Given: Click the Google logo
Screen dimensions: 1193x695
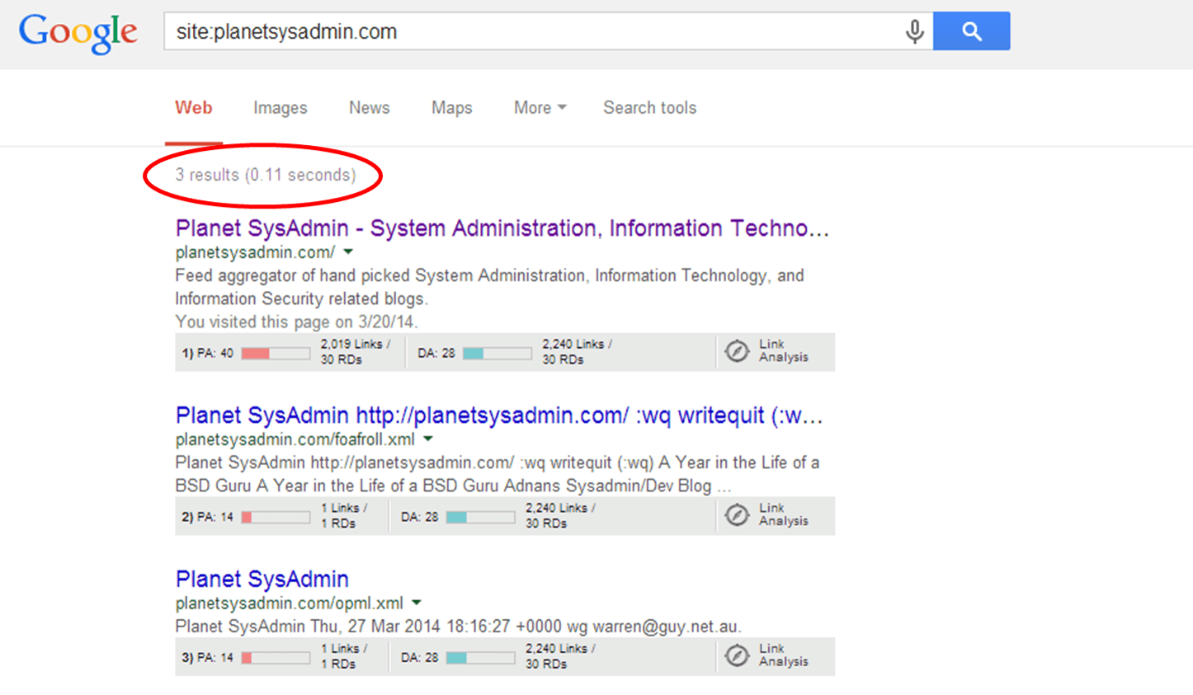Looking at the screenshot, I should pos(78,33).
